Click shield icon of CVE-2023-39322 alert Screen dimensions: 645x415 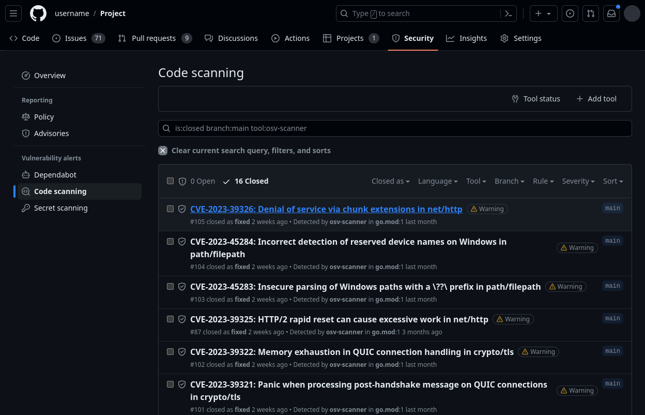[182, 352]
